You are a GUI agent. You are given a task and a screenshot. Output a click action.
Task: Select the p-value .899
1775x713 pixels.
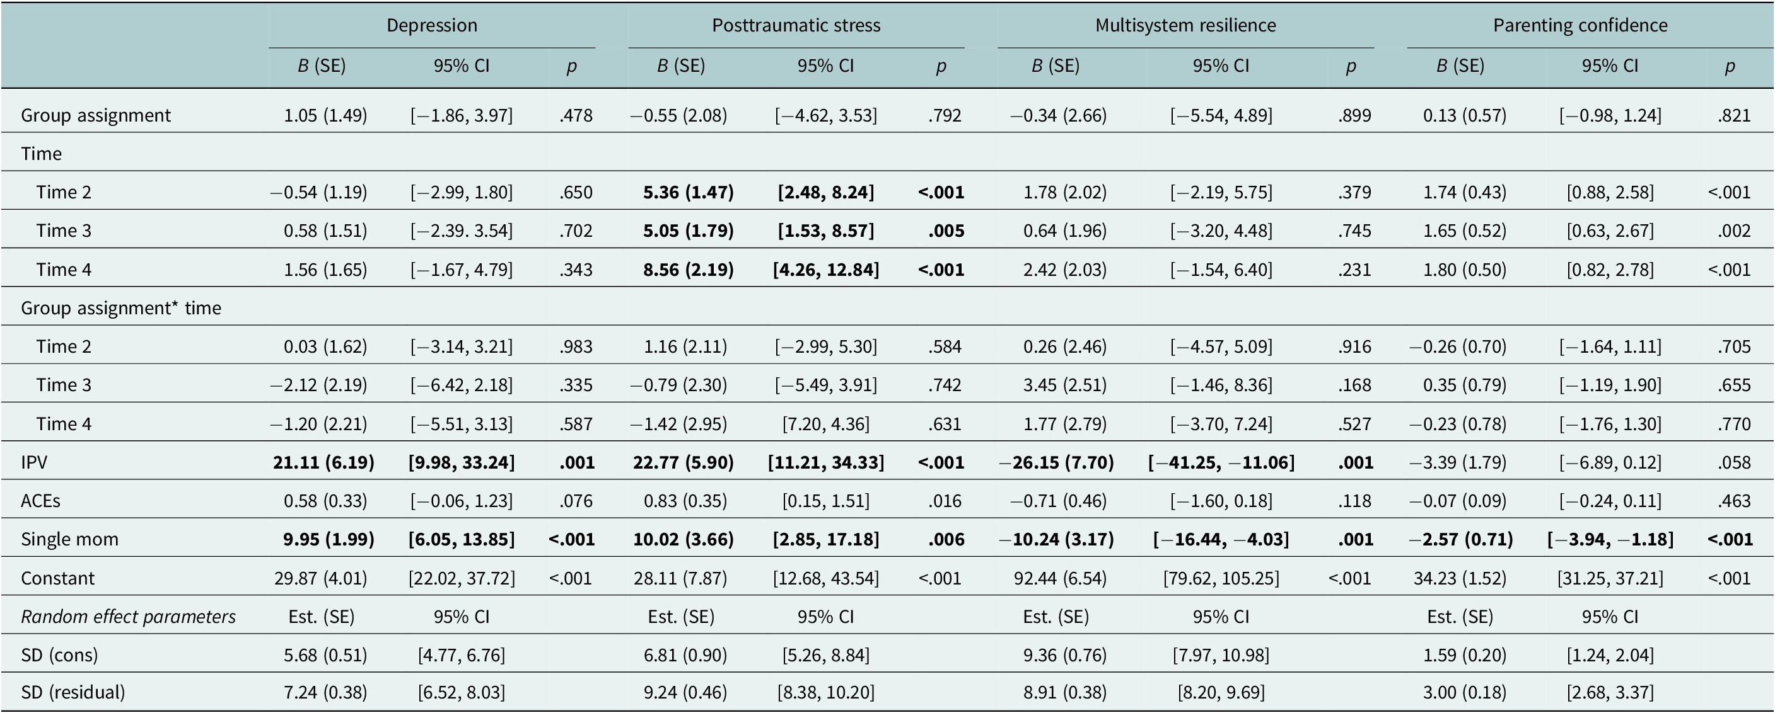click(1354, 115)
